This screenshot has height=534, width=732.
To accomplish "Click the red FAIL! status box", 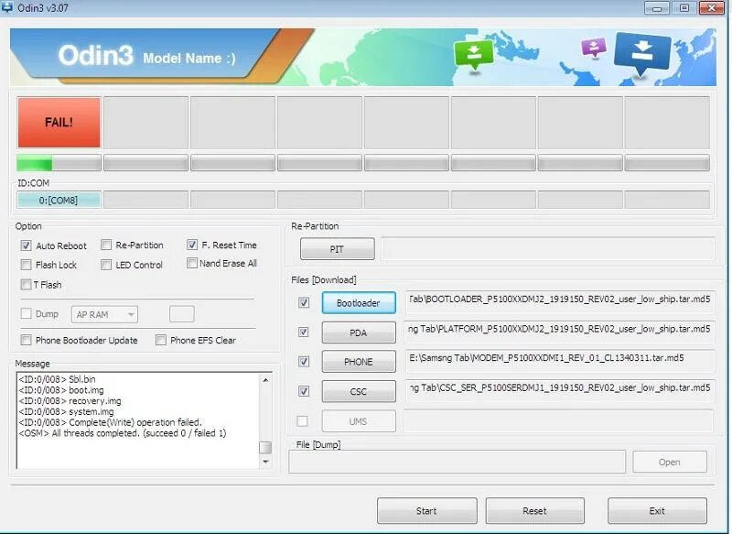I will pyautogui.click(x=59, y=123).
